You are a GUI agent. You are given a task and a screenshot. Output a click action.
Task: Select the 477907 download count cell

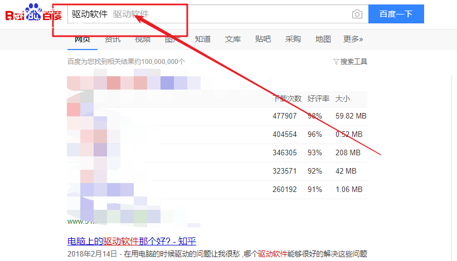pos(284,116)
